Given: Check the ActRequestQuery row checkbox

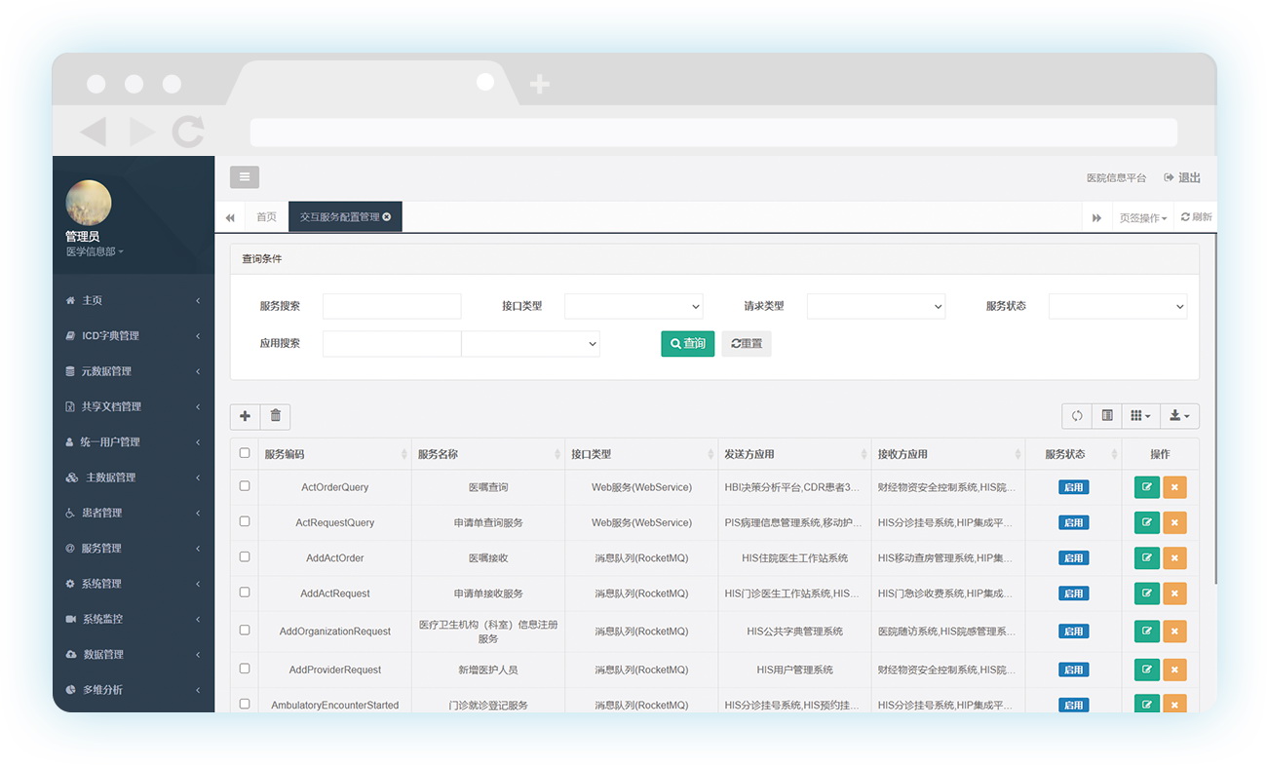Looking at the screenshot, I should (245, 521).
